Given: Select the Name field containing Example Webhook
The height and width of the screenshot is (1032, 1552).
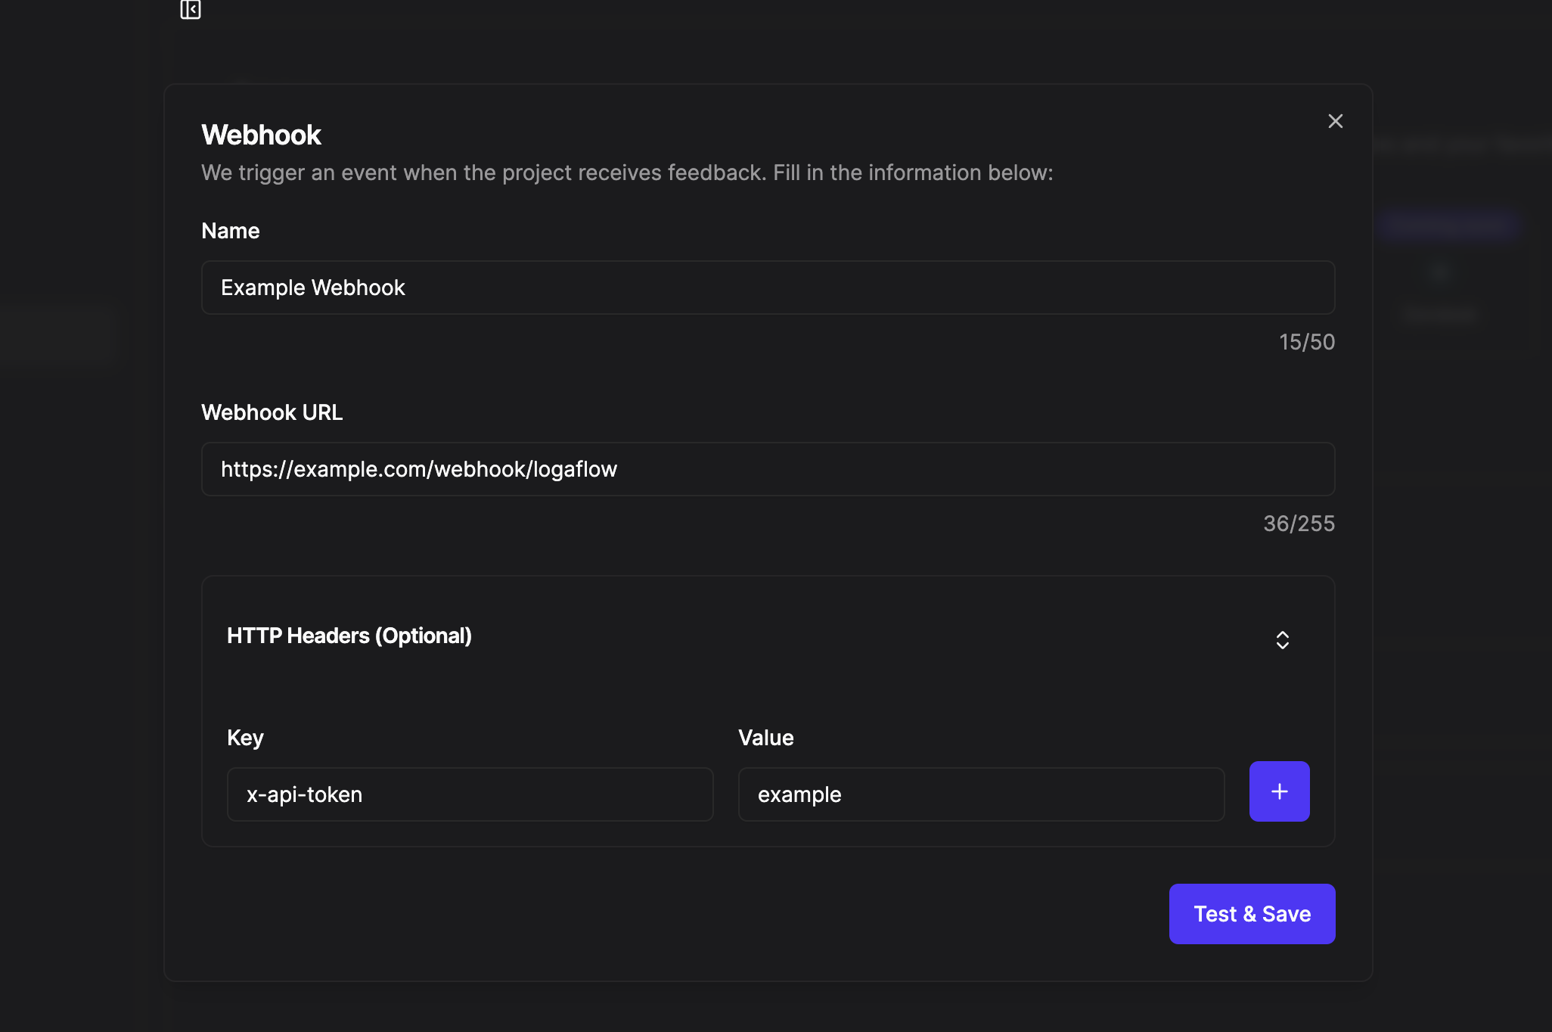Looking at the screenshot, I should click(x=768, y=288).
